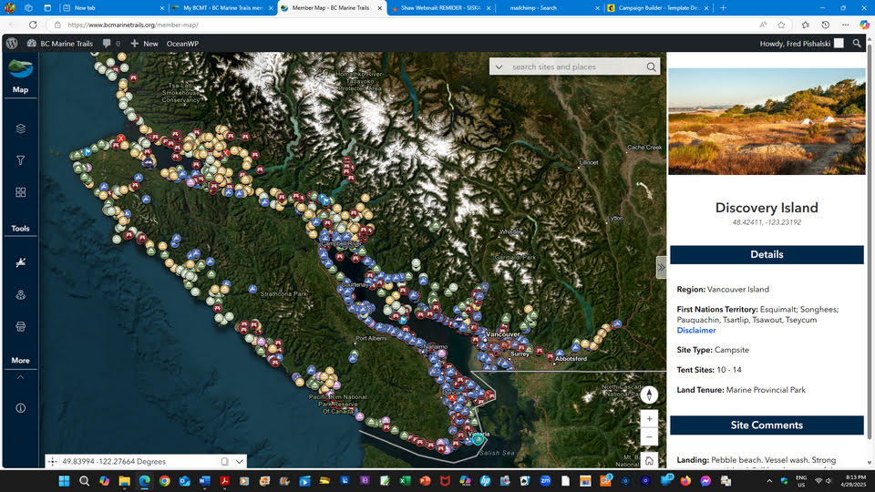
Task: Click the coordinate crosshair locate icon
Action: [x=53, y=461]
